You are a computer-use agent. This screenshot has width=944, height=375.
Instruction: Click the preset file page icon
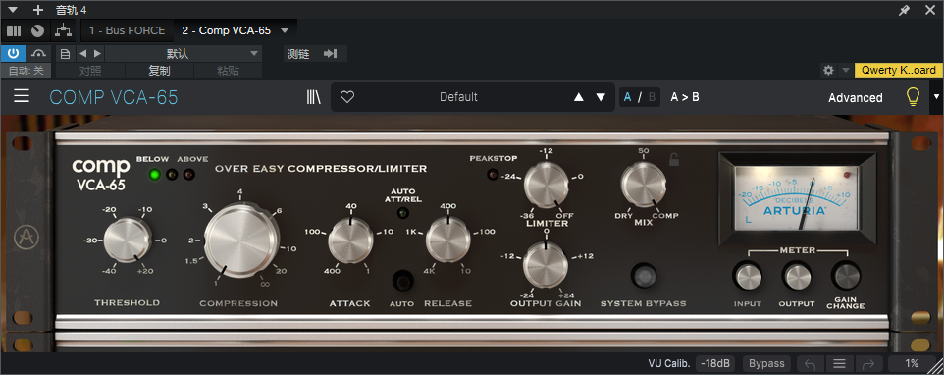tap(66, 54)
